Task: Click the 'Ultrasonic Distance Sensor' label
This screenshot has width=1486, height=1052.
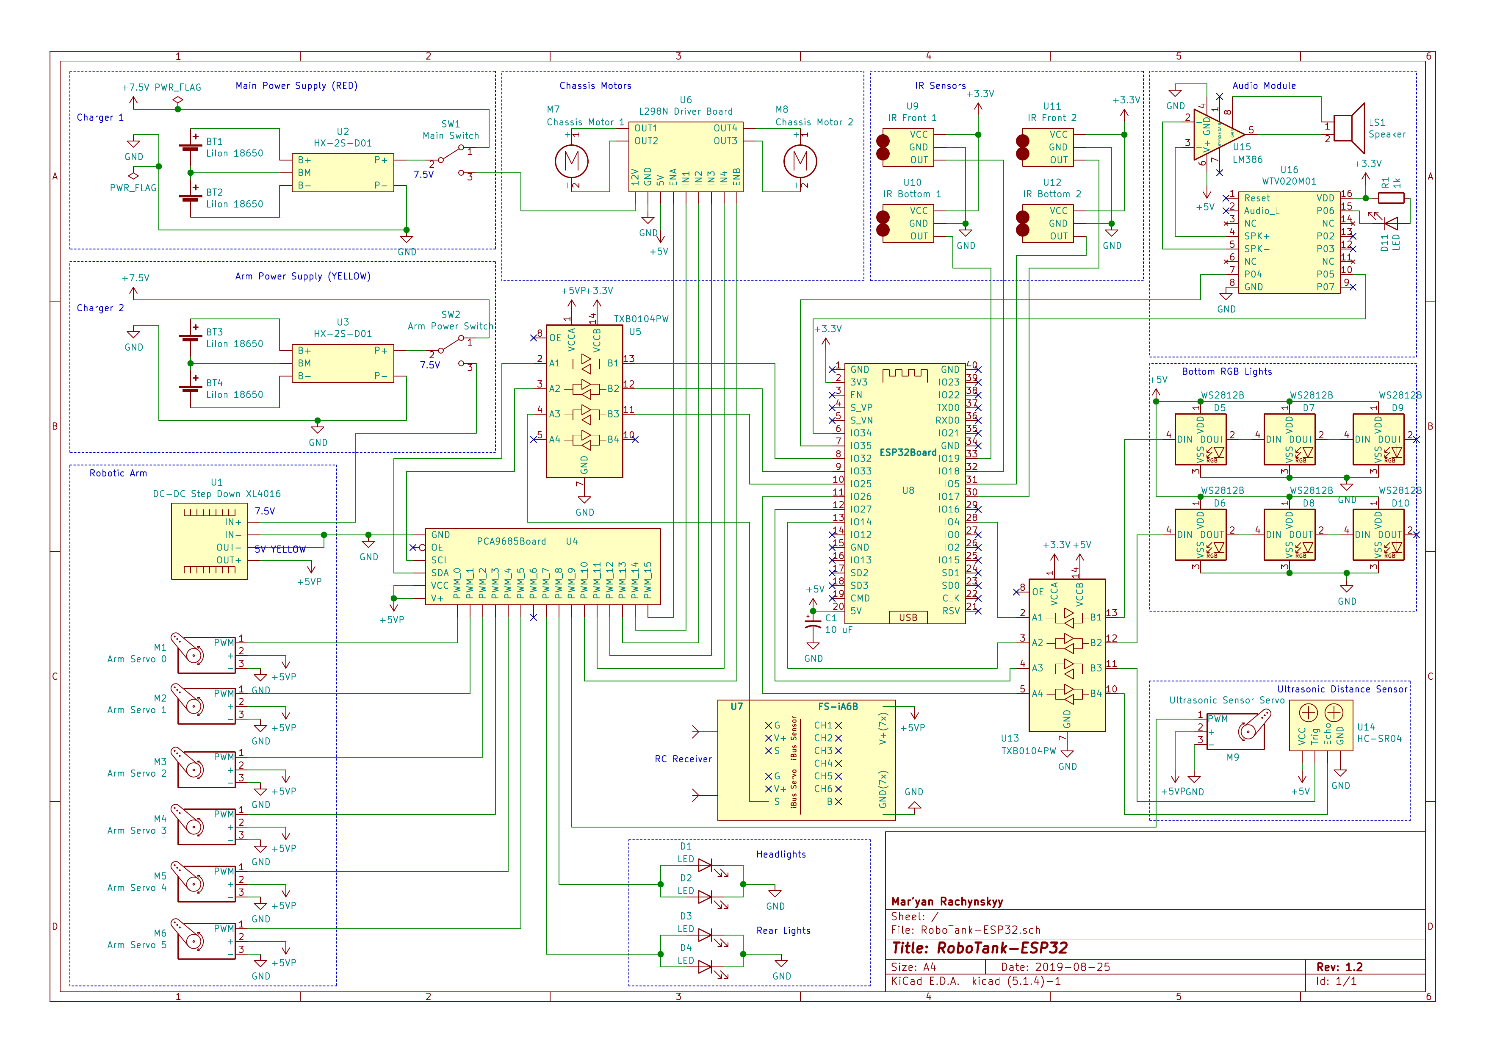Action: coord(1342,689)
